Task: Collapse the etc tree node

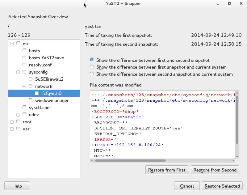Action: point(12,44)
